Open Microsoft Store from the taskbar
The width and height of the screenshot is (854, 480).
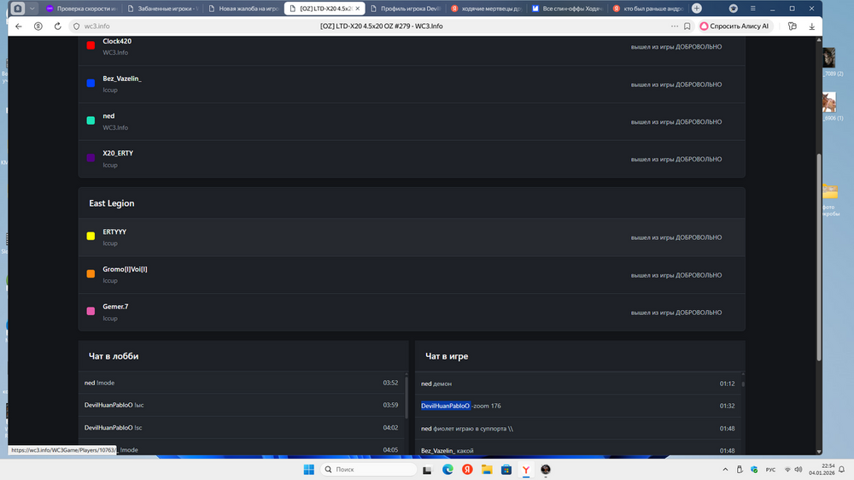click(x=506, y=470)
